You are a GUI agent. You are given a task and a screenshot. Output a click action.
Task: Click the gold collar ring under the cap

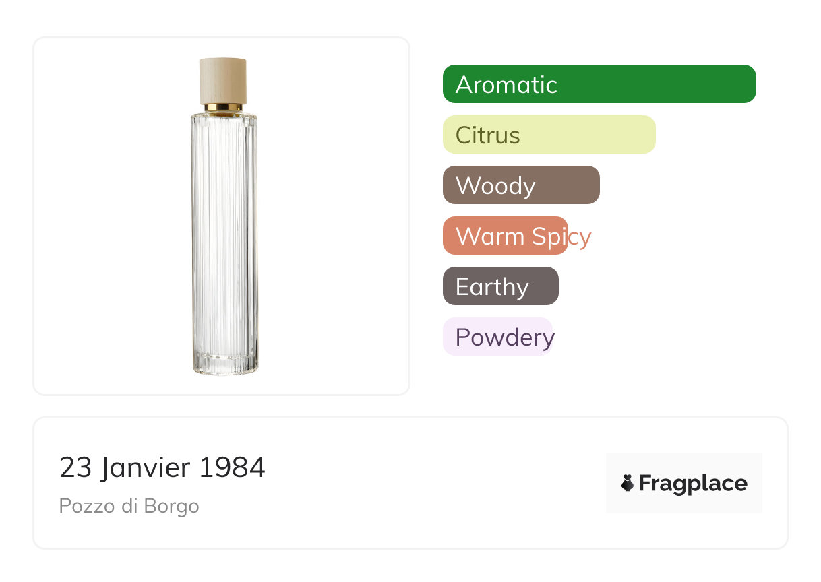point(224,107)
